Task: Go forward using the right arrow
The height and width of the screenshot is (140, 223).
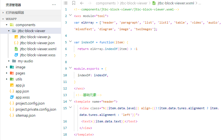Action: 90,3
